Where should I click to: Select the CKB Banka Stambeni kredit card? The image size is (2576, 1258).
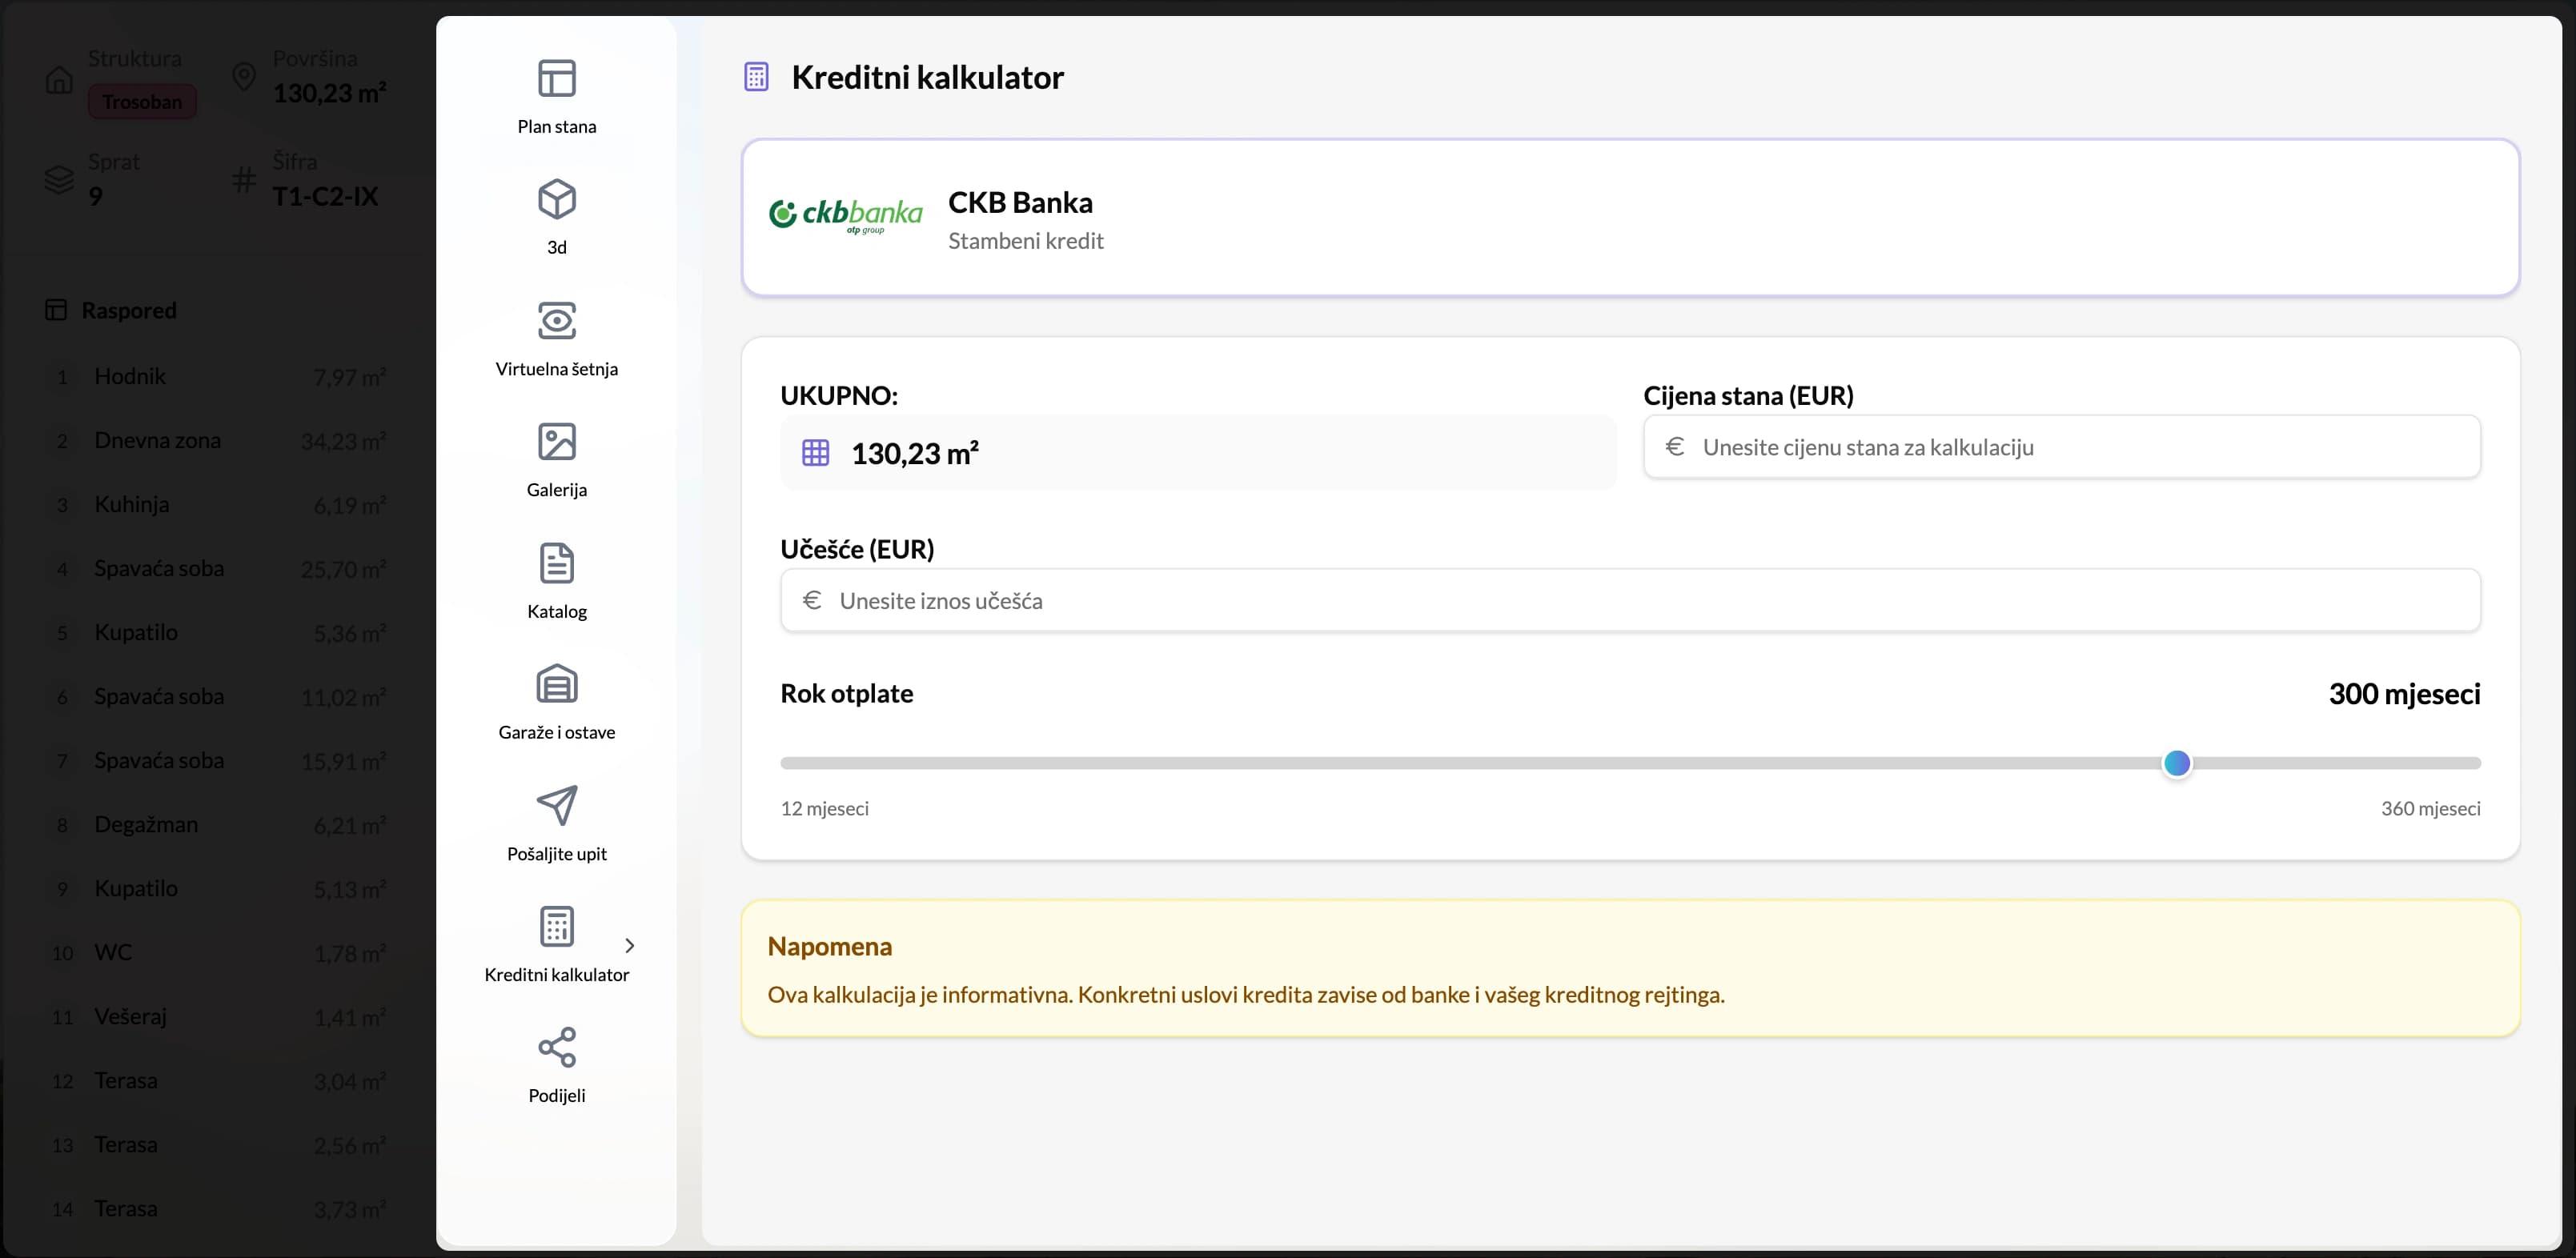(x=1630, y=217)
